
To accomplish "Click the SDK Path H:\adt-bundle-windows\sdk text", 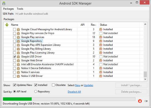I will pos(32,14).
